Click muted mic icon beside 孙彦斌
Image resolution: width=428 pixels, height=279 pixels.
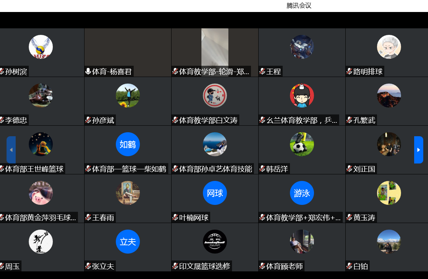[x=88, y=120]
